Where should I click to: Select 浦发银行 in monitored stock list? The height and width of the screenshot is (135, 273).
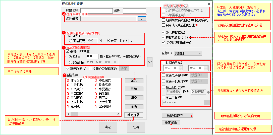point(75,81)
